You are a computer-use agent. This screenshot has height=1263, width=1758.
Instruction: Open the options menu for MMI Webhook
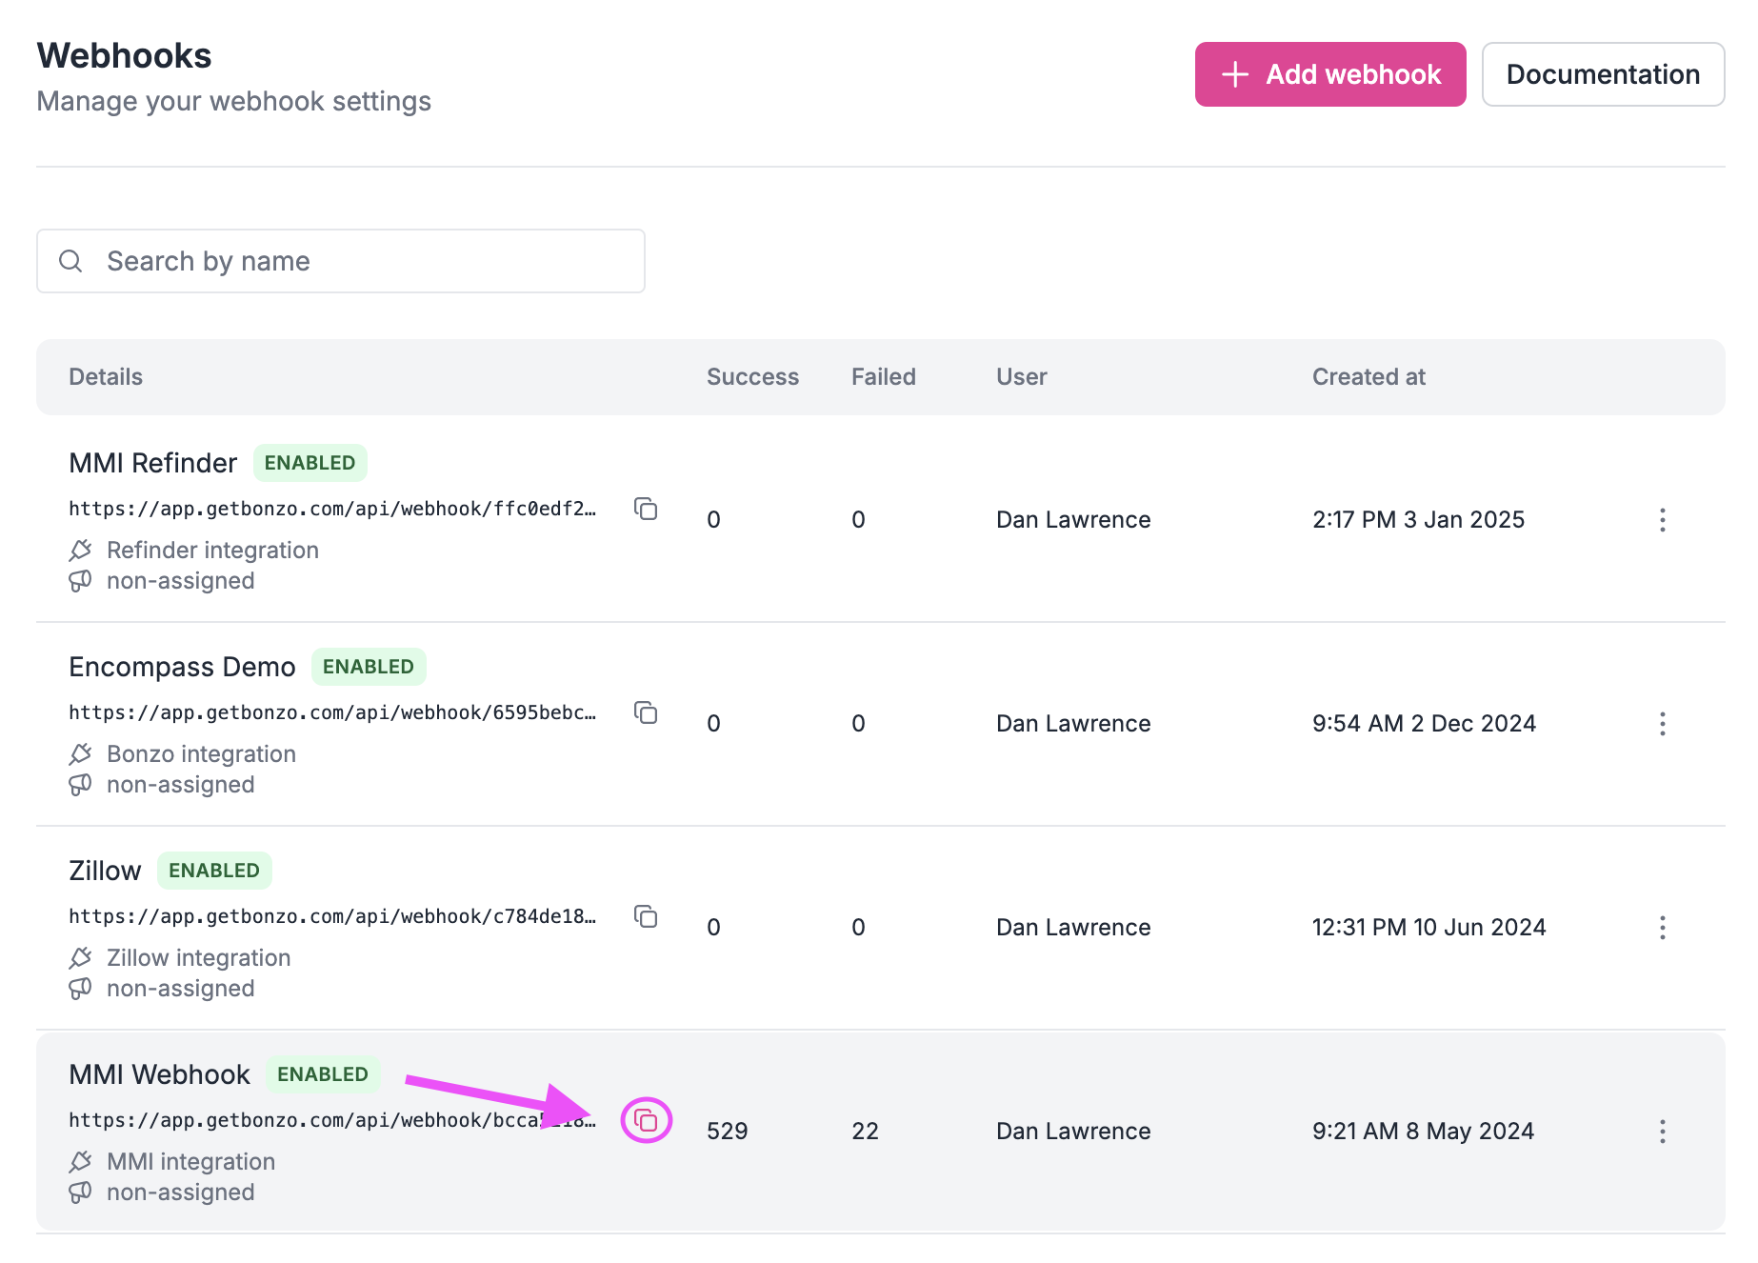click(1662, 1132)
